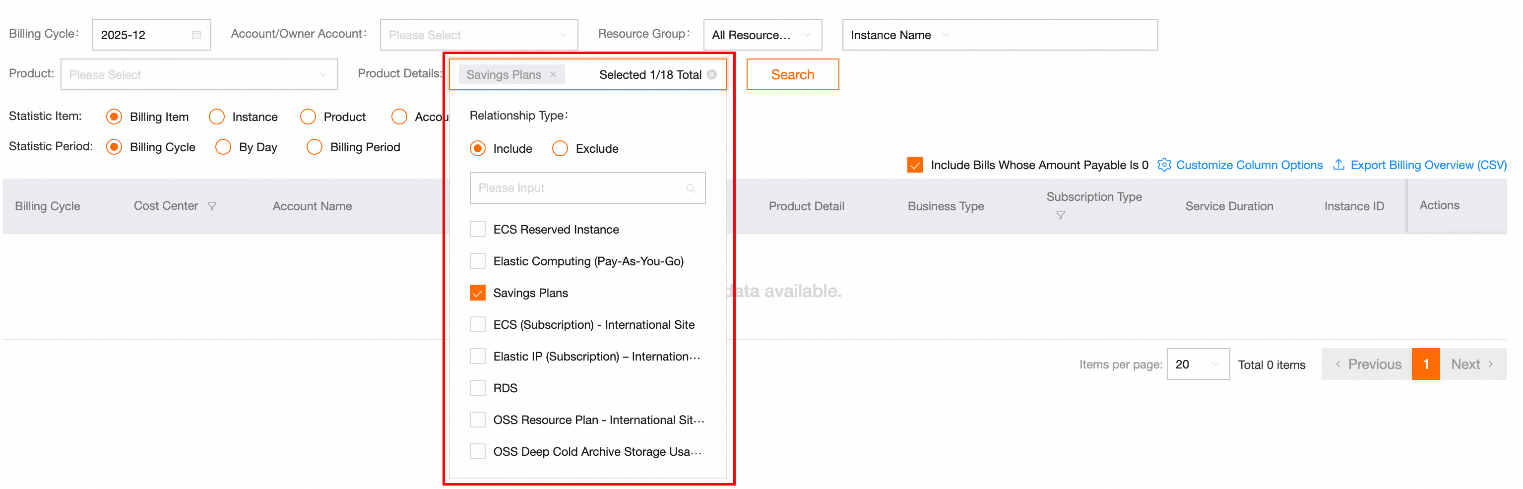Click the search magnifier in Please Input
Screen dimensions: 1523x489
coord(690,188)
